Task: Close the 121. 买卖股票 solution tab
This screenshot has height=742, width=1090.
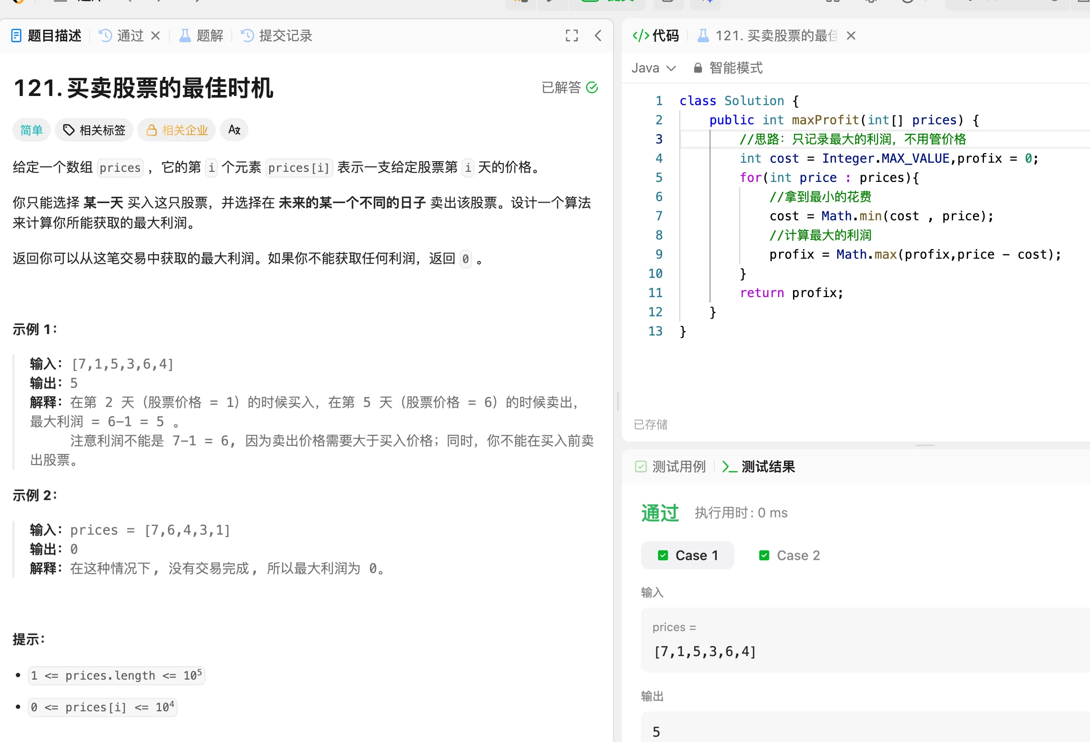Action: pyautogui.click(x=851, y=36)
